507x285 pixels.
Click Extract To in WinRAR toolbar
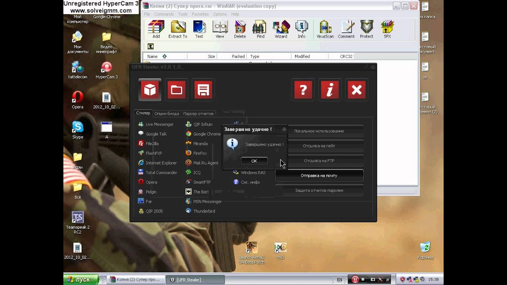pos(178,30)
